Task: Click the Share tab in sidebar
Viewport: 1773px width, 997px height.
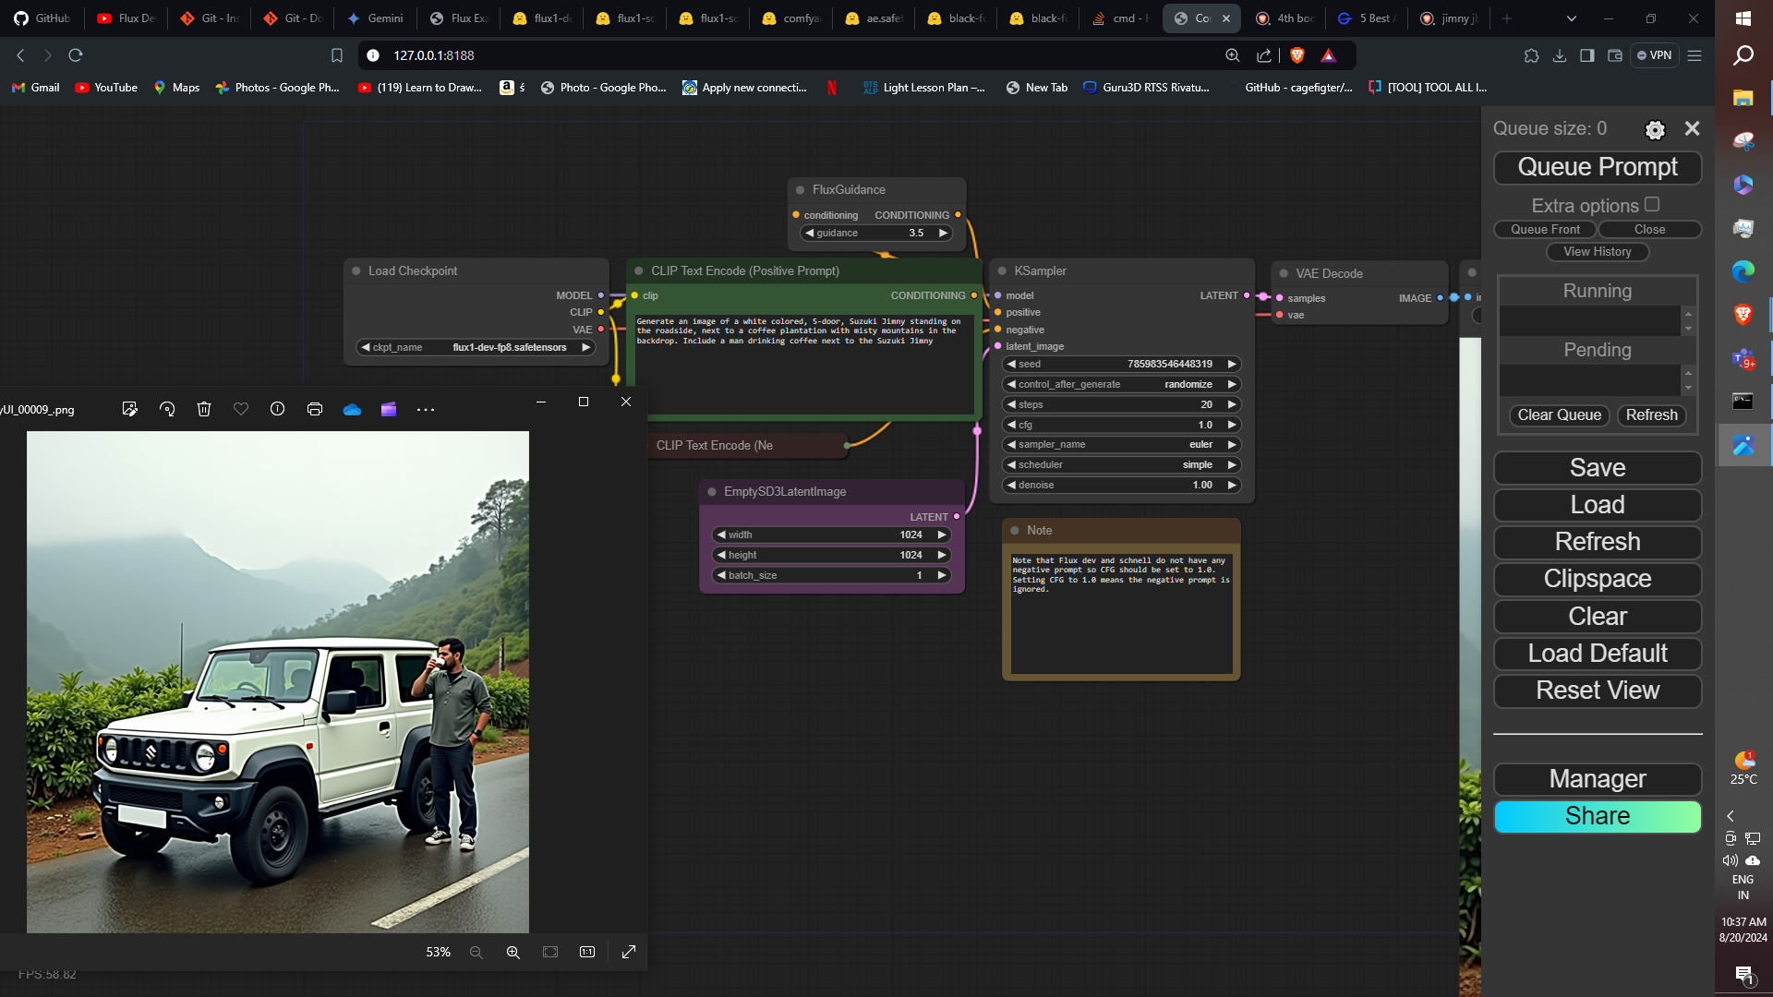Action: 1598,816
